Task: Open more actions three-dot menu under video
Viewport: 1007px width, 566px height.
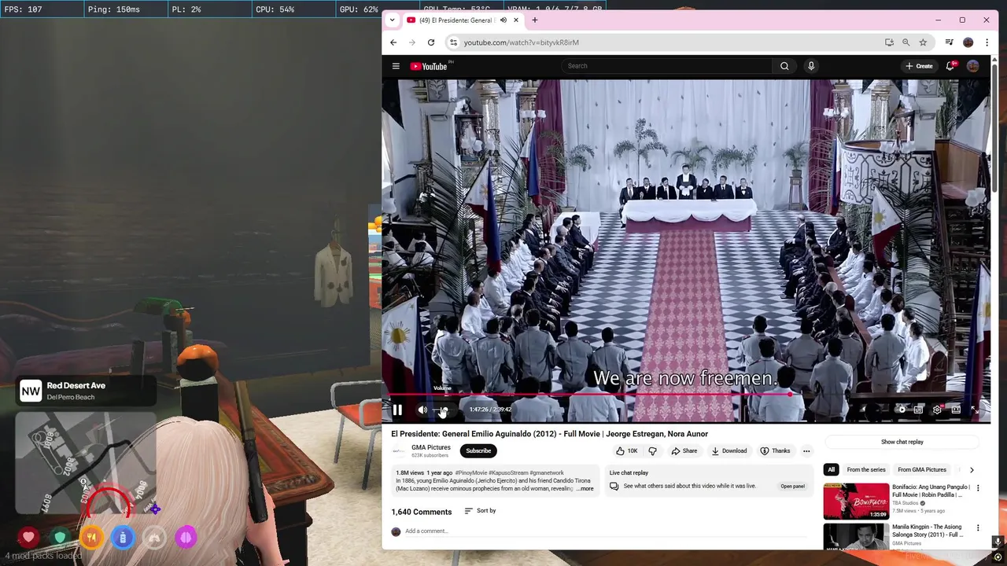Action: 806,451
